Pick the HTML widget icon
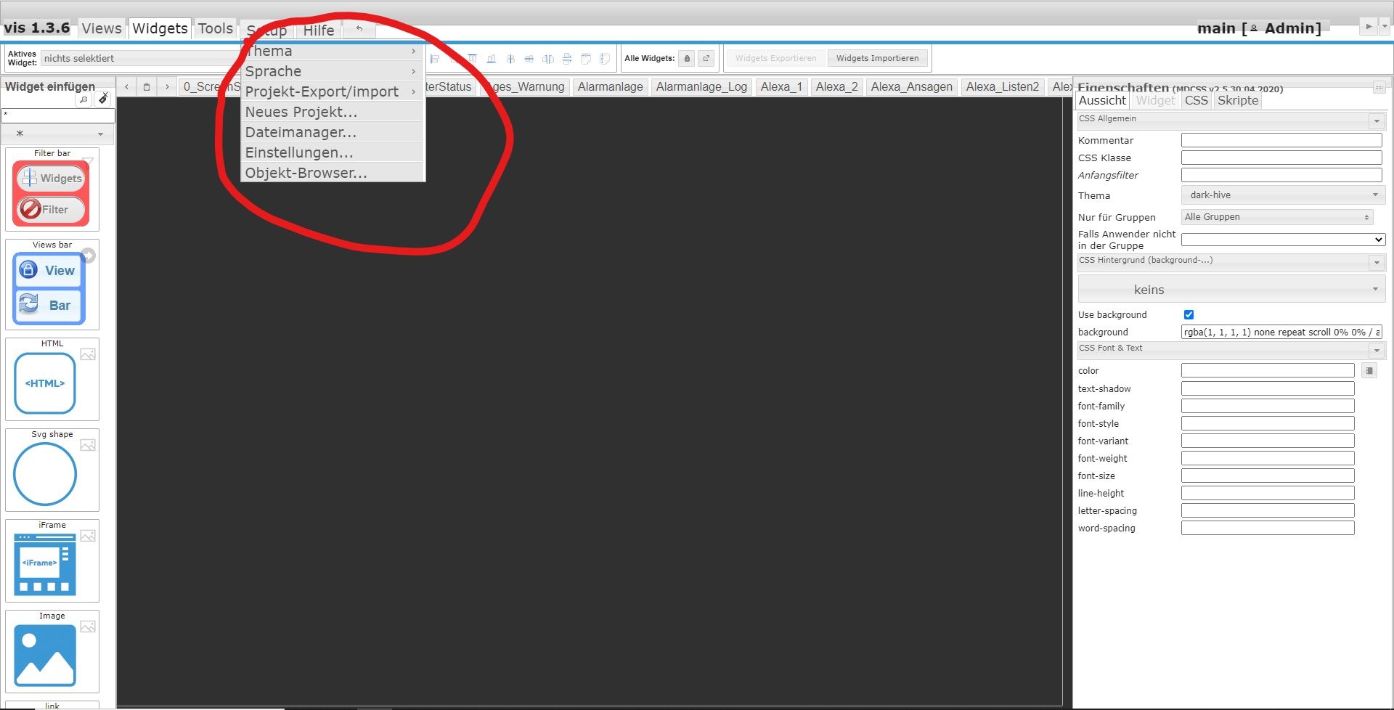This screenshot has height=710, width=1394. [45, 383]
